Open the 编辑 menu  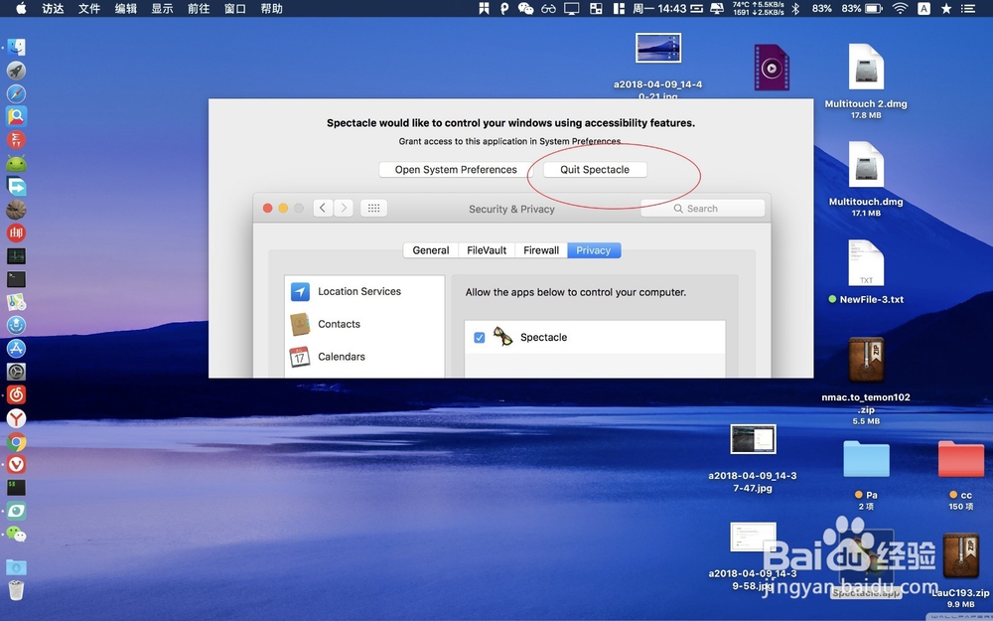125,8
